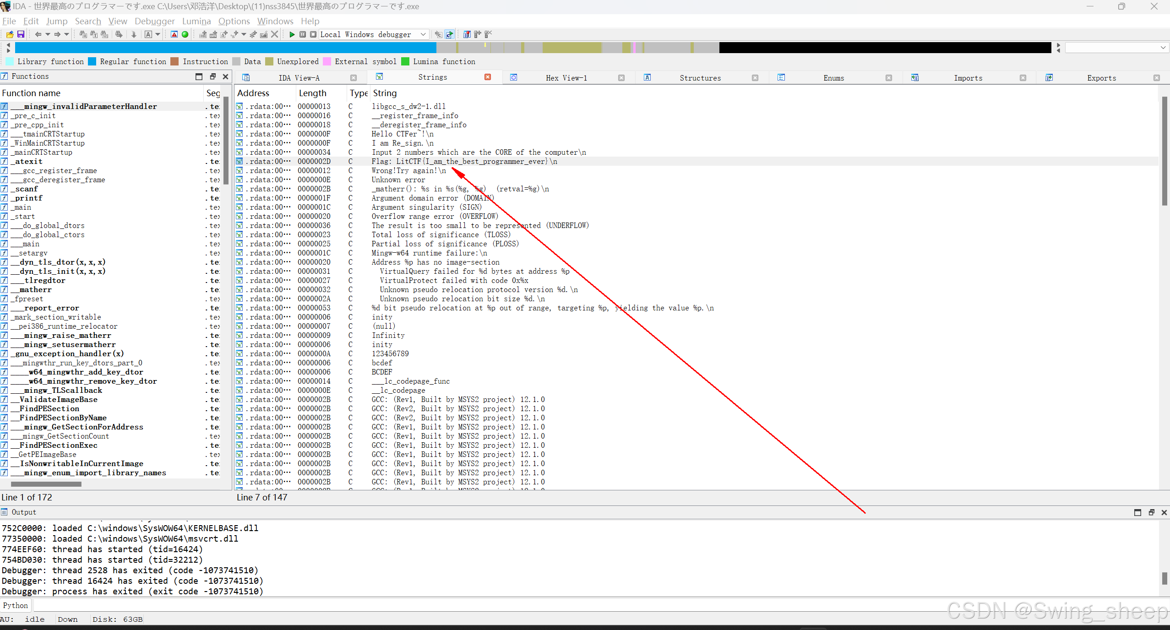The width and height of the screenshot is (1170, 630).
Task: Click the green circle toolbar icon
Action: (x=185, y=34)
